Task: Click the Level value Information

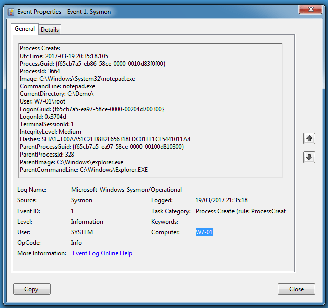Action: click(87, 222)
